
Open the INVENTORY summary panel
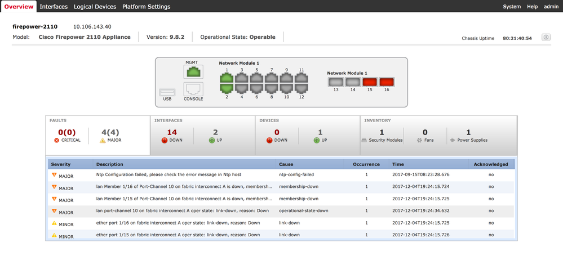pos(439,135)
